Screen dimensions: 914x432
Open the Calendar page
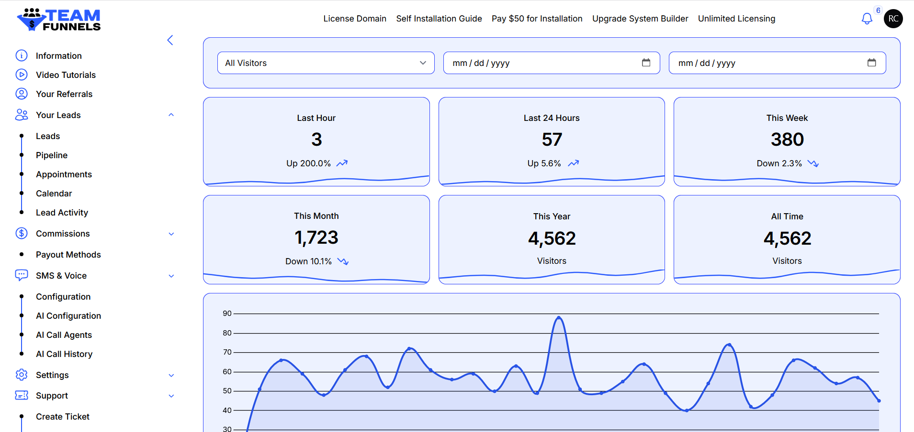[x=54, y=194]
